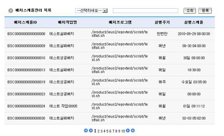This screenshot has height=136, width=224.
Task: Open page 7 of the list
Action: (x=113, y=131)
